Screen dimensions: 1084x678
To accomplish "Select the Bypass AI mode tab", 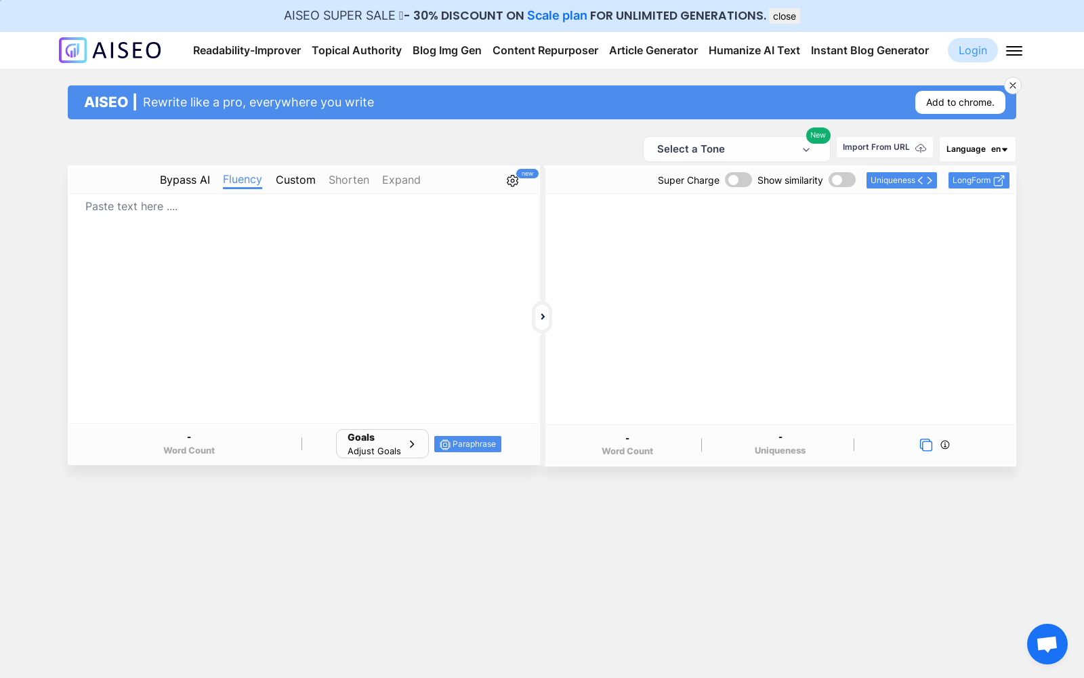I will point(185,180).
